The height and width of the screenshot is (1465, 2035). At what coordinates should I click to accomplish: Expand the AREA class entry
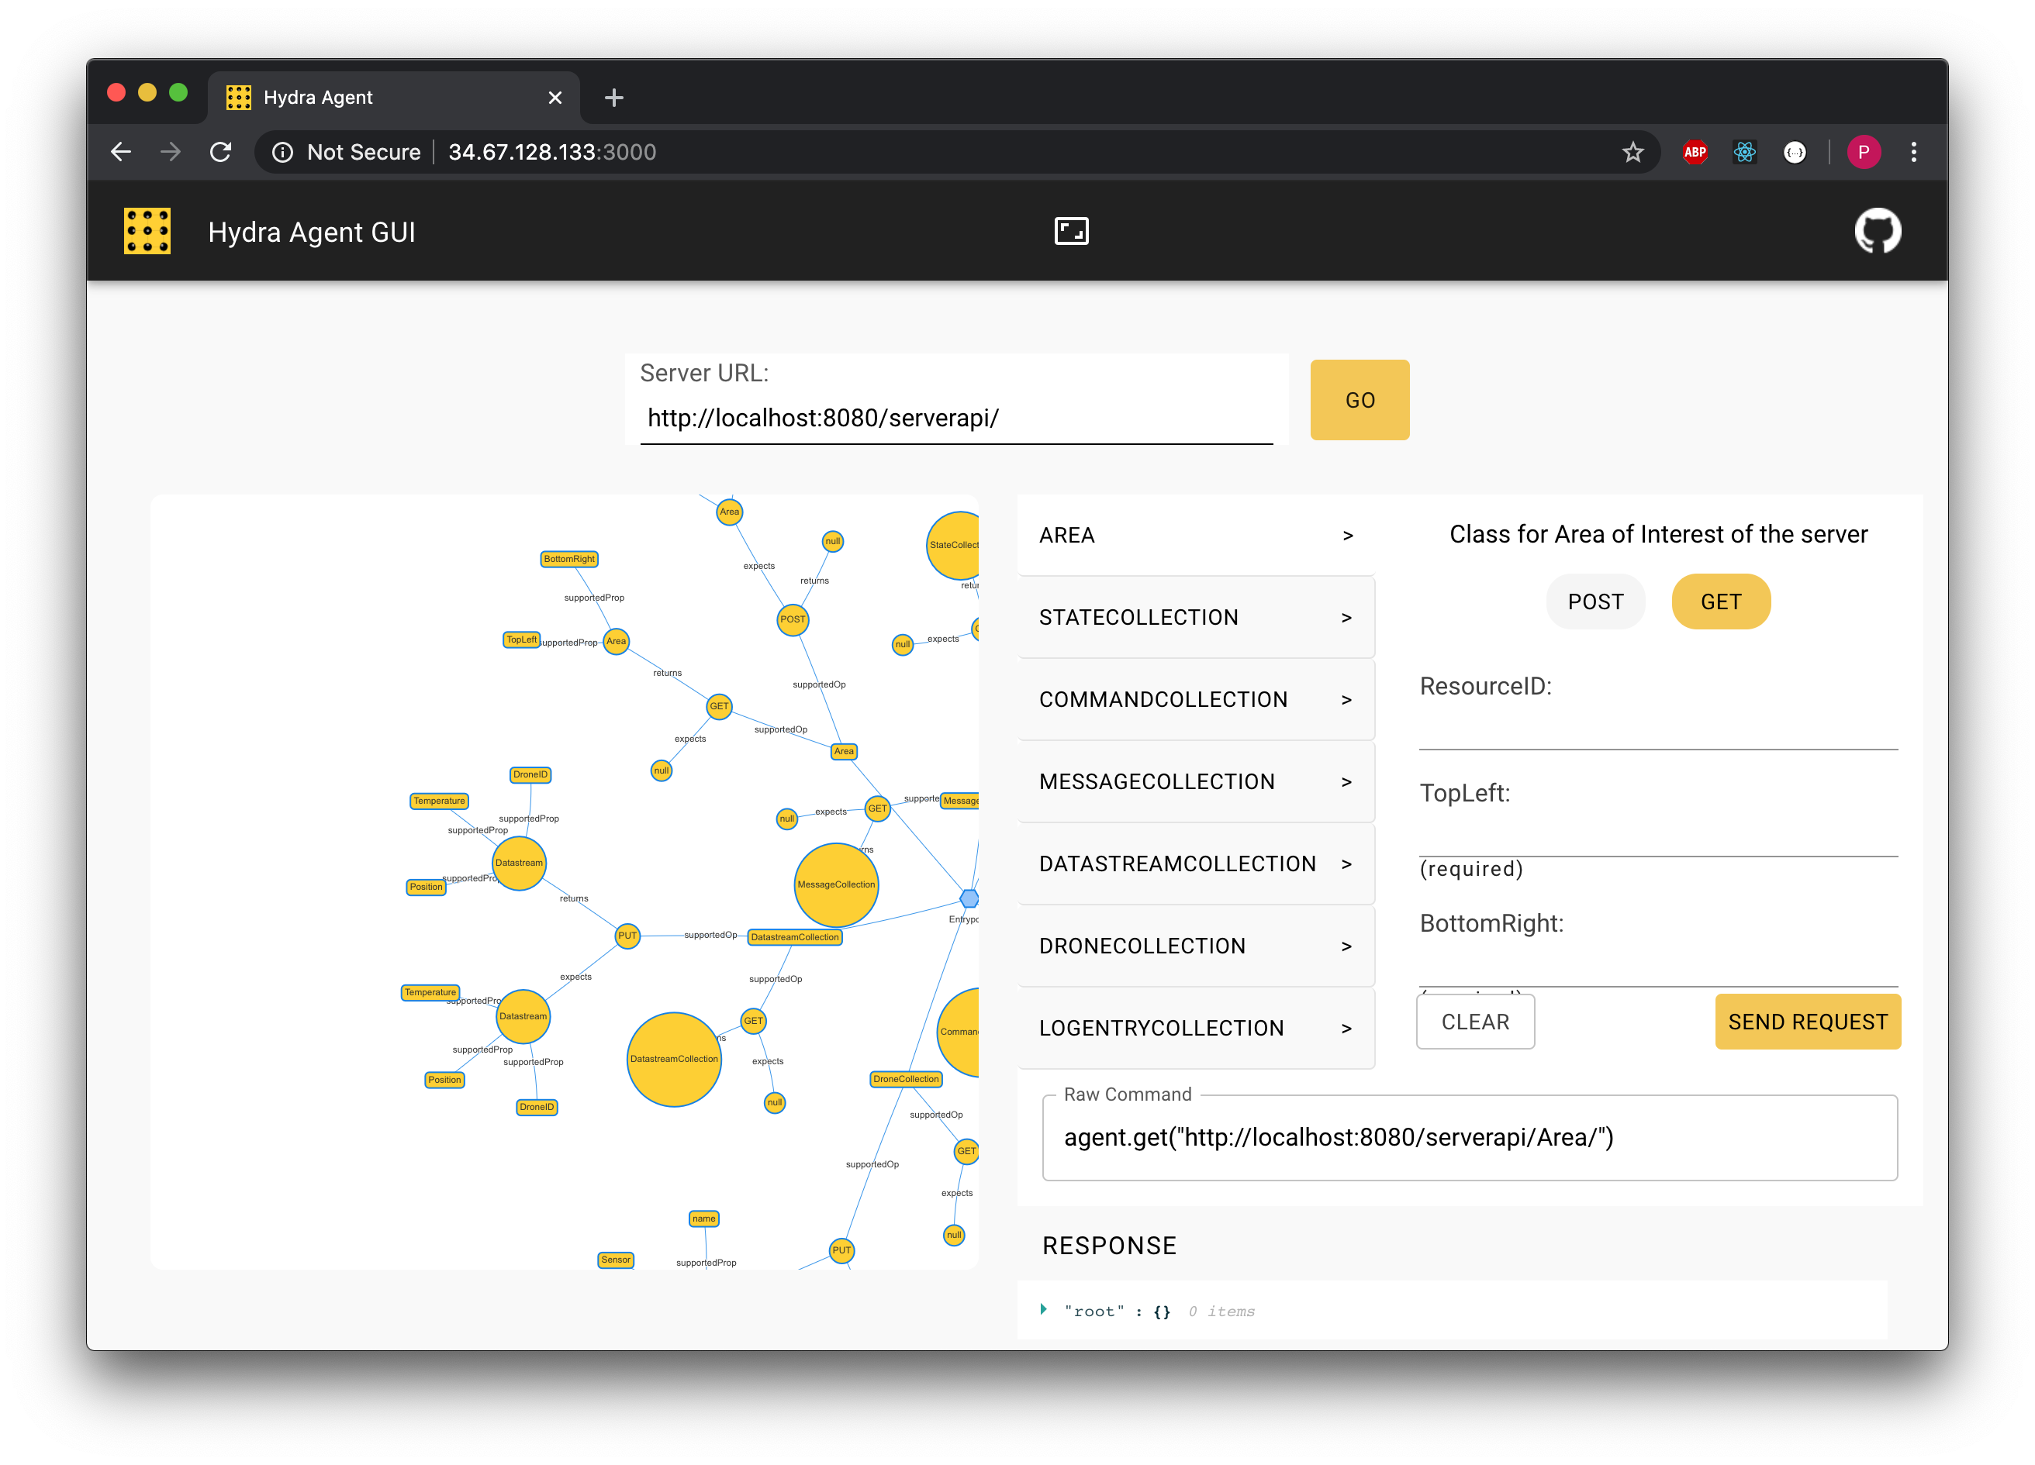pos(1195,536)
